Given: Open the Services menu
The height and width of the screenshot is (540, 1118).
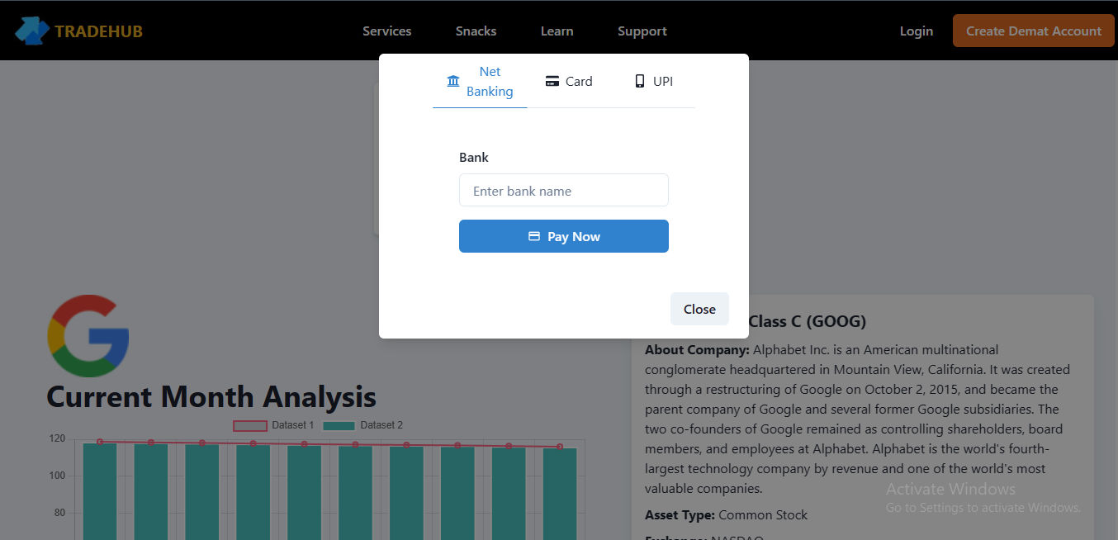Looking at the screenshot, I should tap(387, 31).
